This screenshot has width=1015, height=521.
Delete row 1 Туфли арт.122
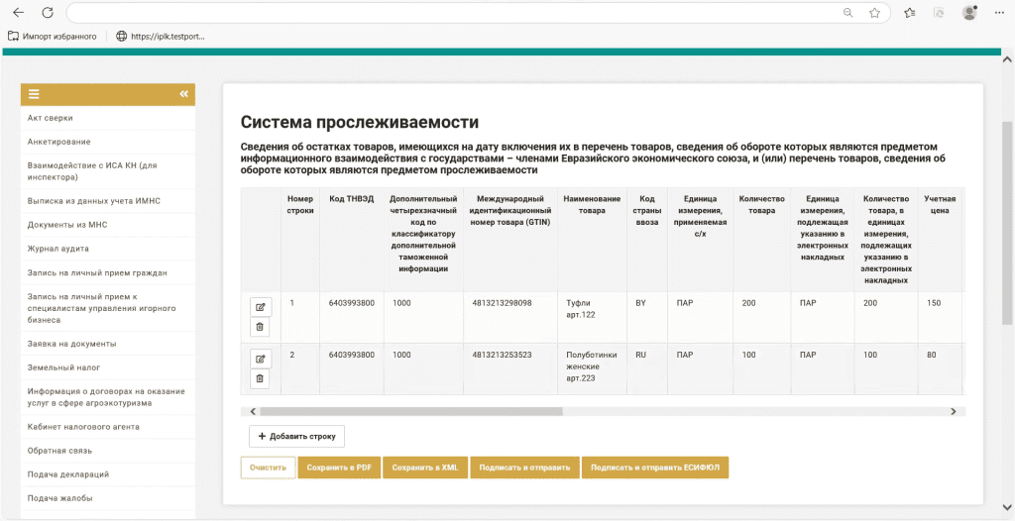261,327
